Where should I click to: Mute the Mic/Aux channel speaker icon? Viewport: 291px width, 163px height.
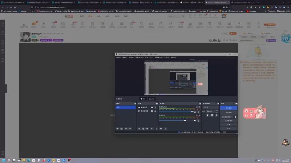pos(195,112)
